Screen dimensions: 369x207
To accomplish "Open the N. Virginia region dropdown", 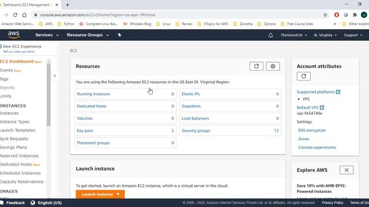I will (x=325, y=35).
